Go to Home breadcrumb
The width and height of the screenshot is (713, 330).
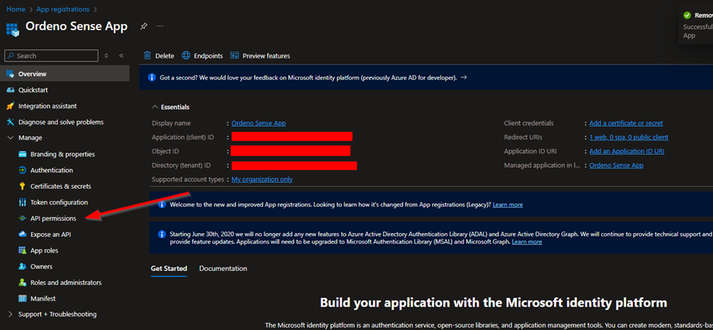15,9
